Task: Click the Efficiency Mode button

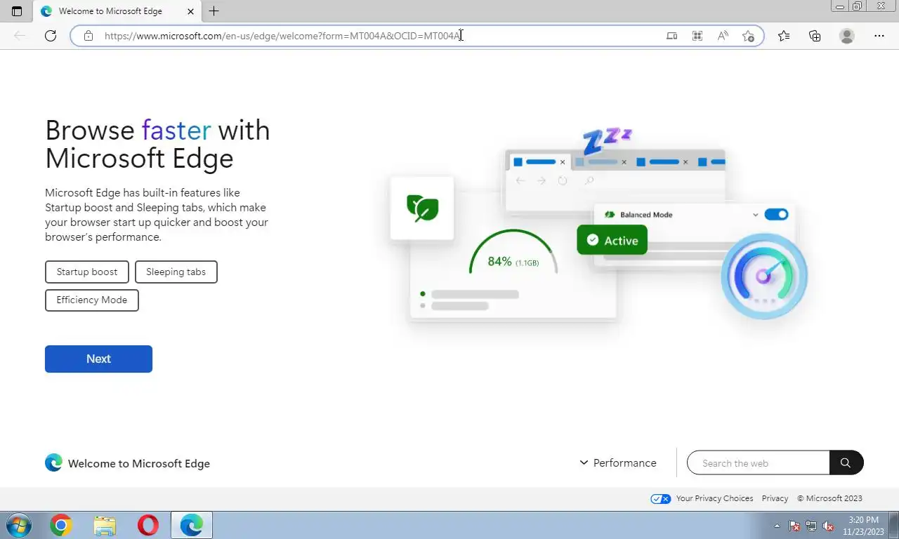Action: [92, 300]
